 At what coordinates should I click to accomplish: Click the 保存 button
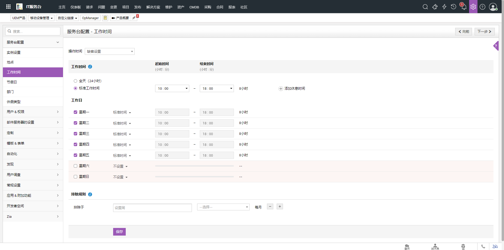pyautogui.click(x=119, y=232)
